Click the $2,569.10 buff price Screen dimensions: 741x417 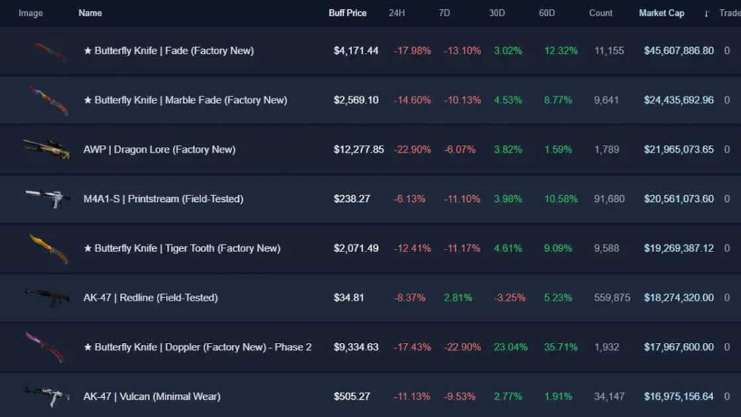coord(356,100)
